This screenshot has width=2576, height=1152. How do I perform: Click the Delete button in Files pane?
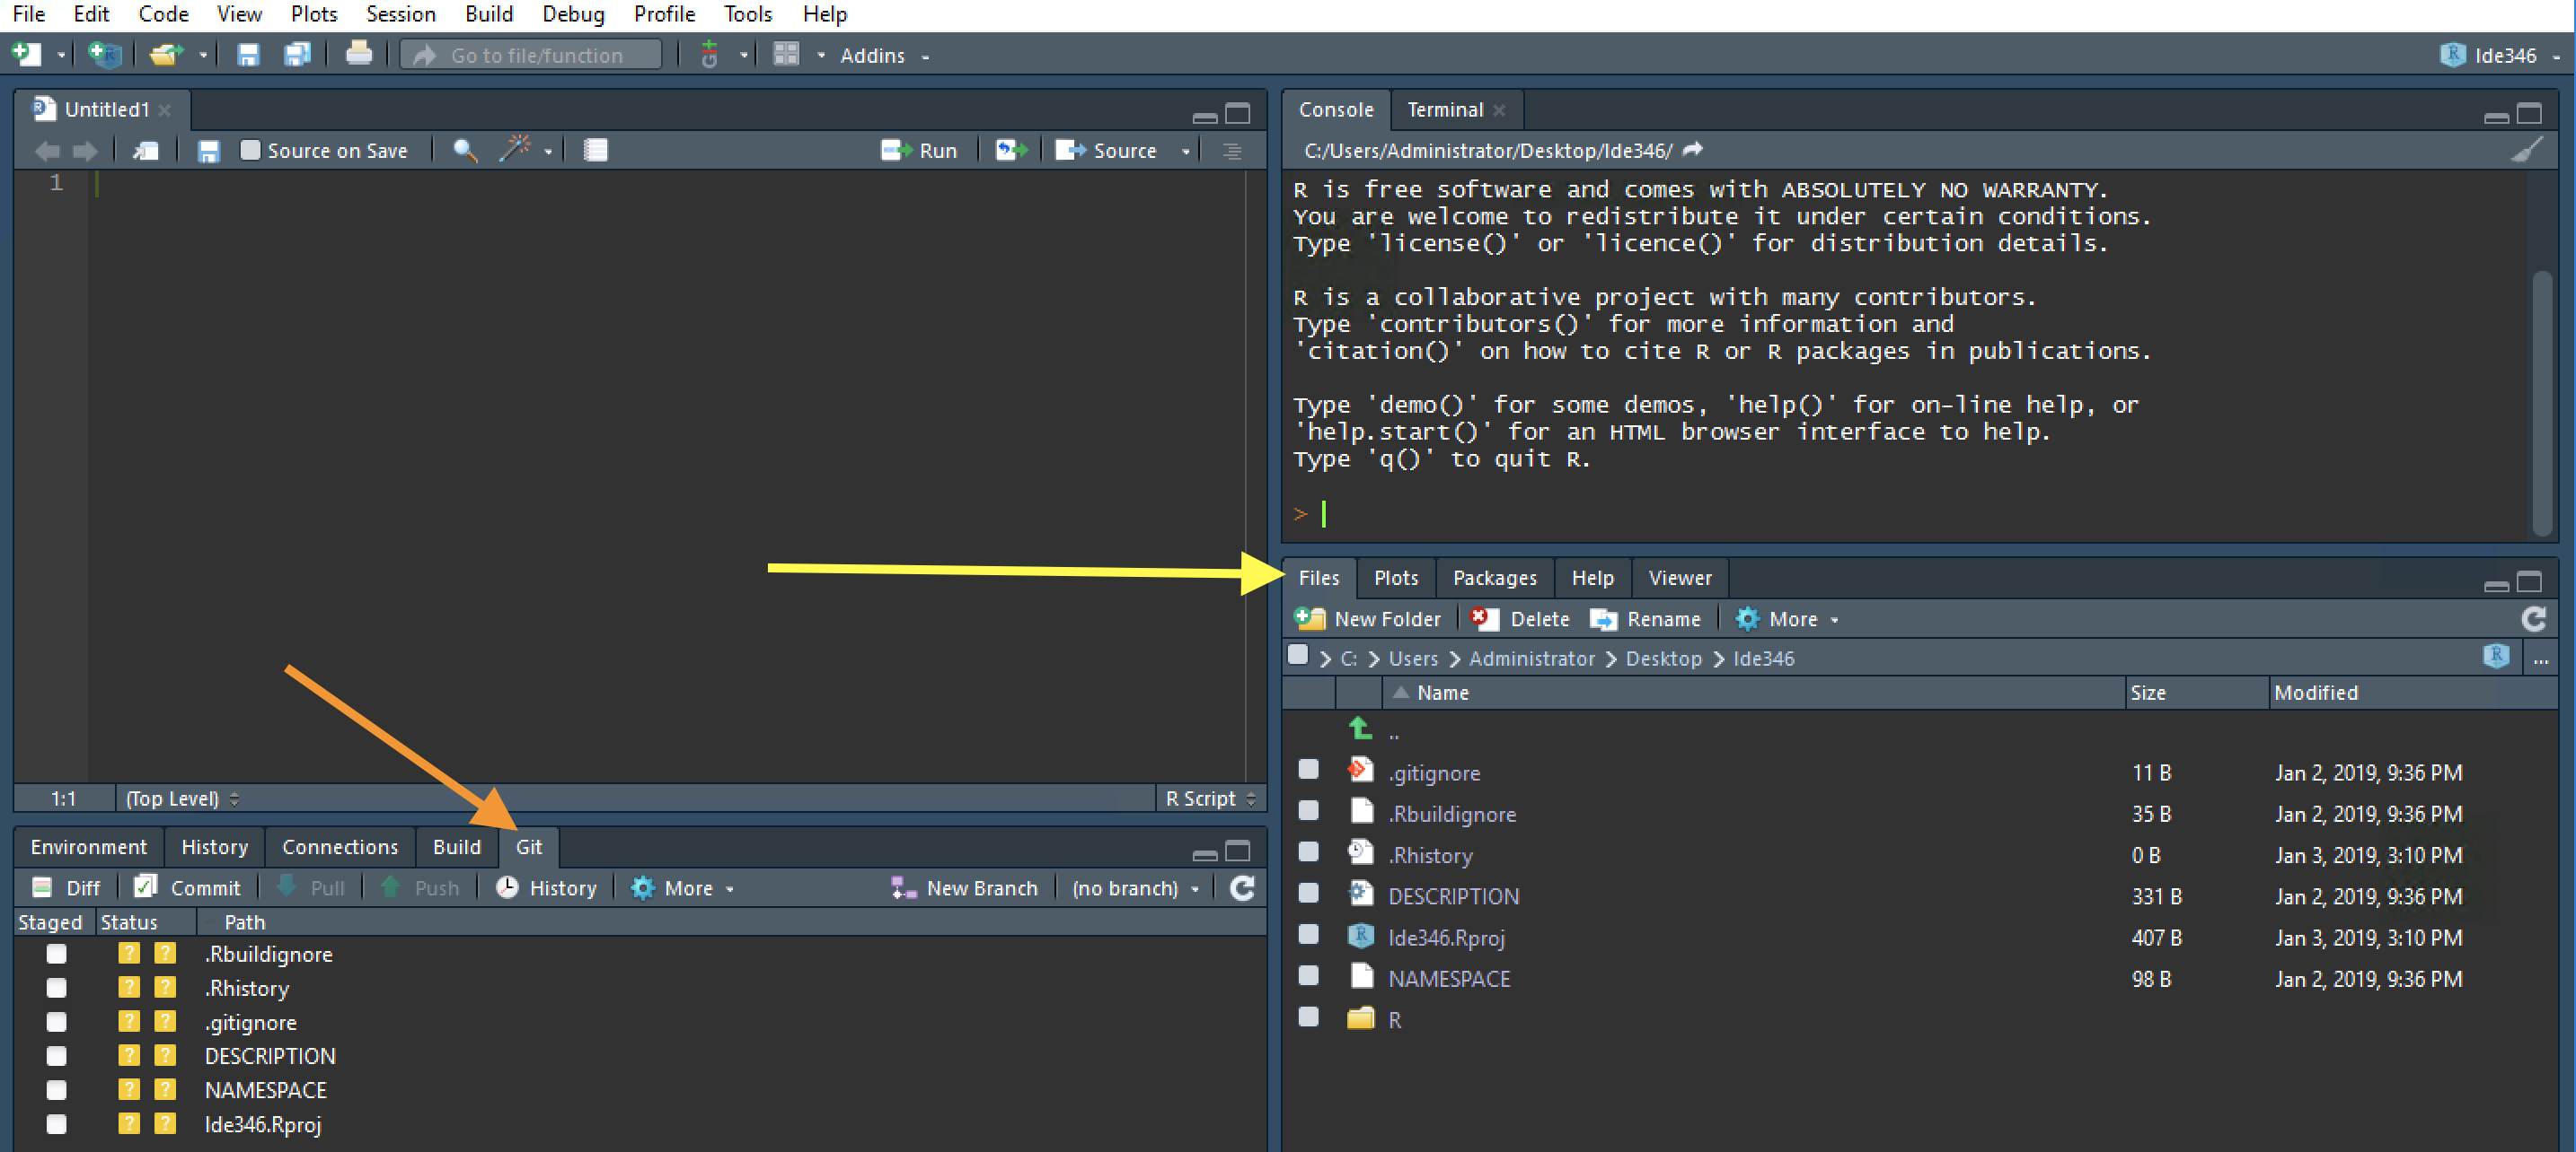1520,619
